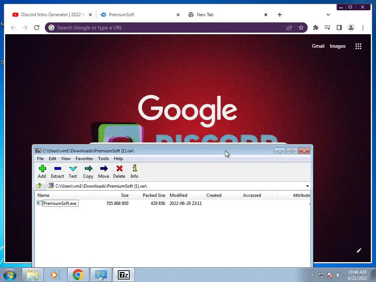
Task: Open the Gmail link
Action: [x=318, y=46]
